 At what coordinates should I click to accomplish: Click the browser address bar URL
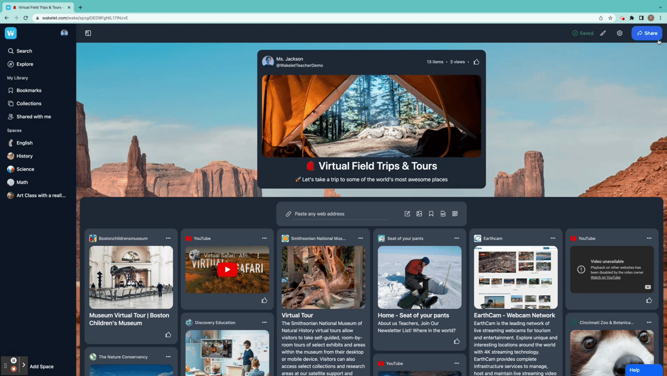[x=85, y=18]
